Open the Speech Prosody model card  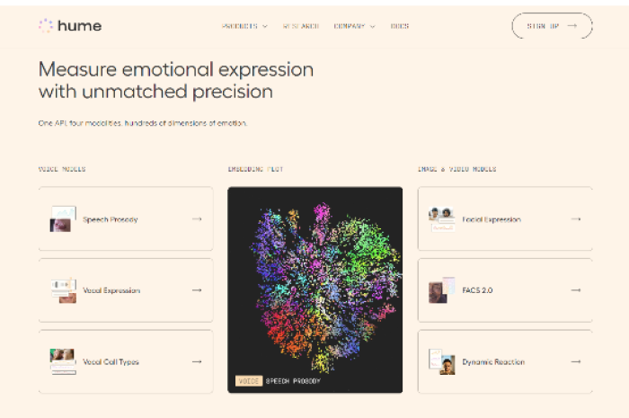(126, 218)
